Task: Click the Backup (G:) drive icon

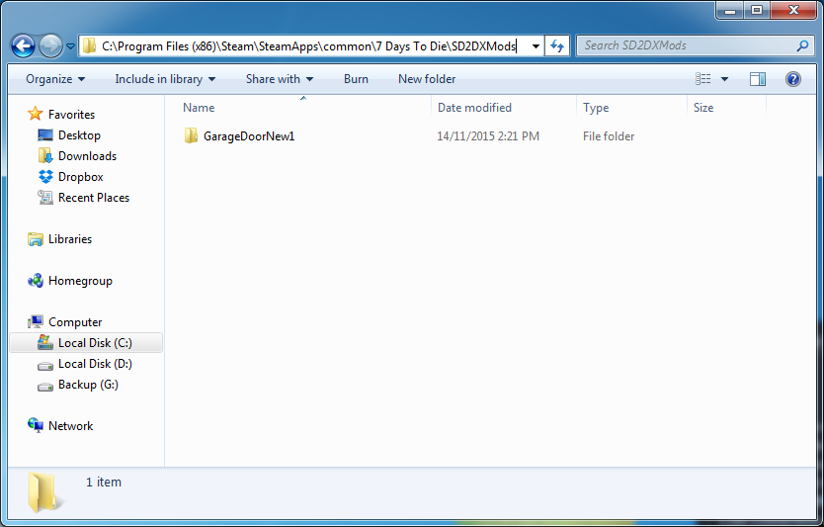Action: click(45, 387)
